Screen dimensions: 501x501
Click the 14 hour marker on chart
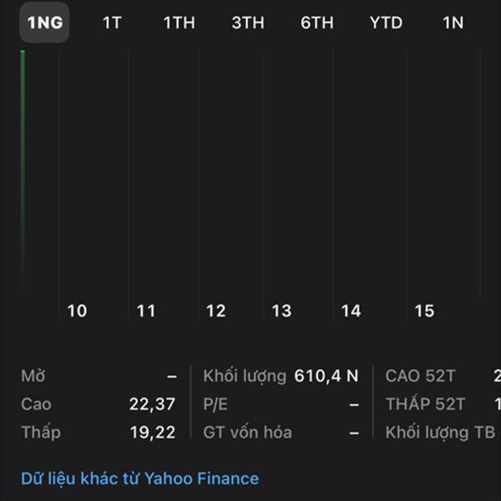351,311
